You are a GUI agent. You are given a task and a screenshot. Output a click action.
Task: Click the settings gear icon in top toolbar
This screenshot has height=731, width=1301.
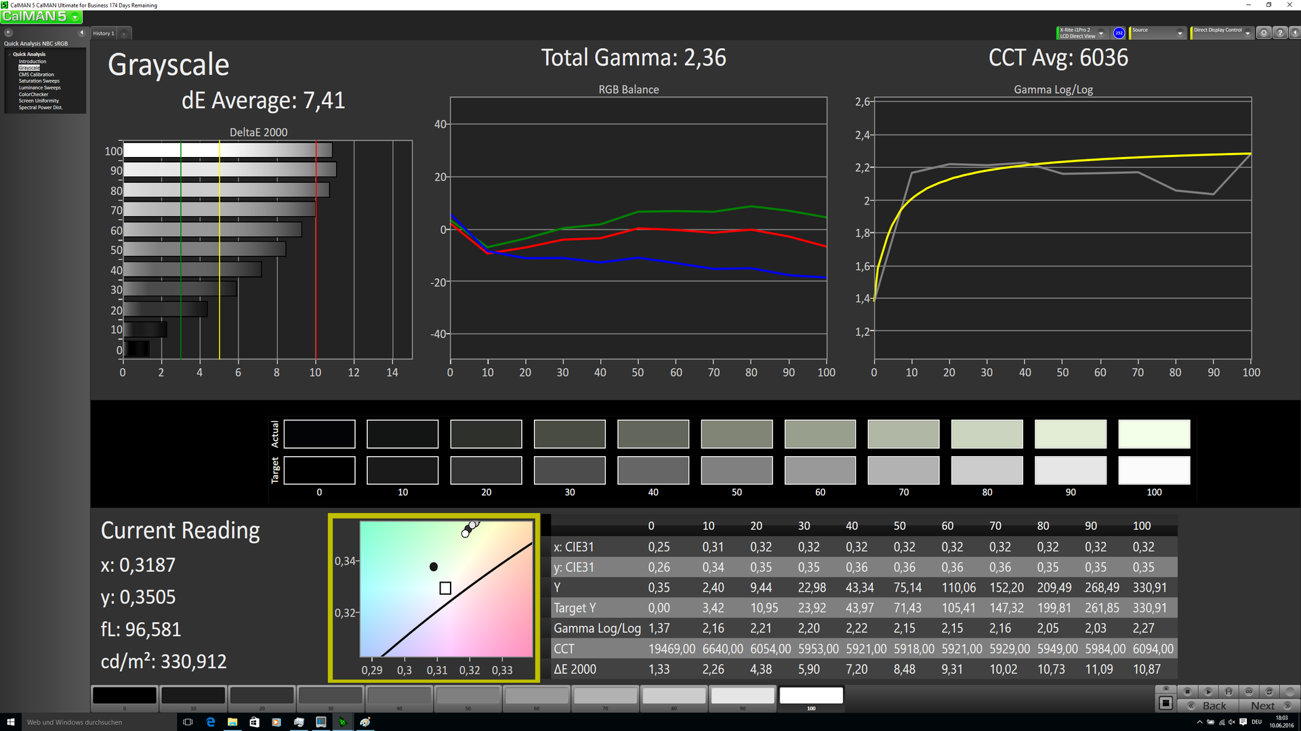[1263, 32]
